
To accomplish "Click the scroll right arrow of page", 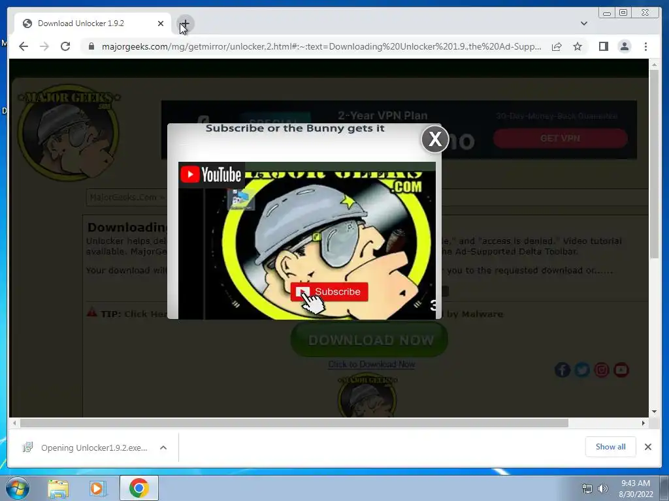I will pyautogui.click(x=644, y=423).
